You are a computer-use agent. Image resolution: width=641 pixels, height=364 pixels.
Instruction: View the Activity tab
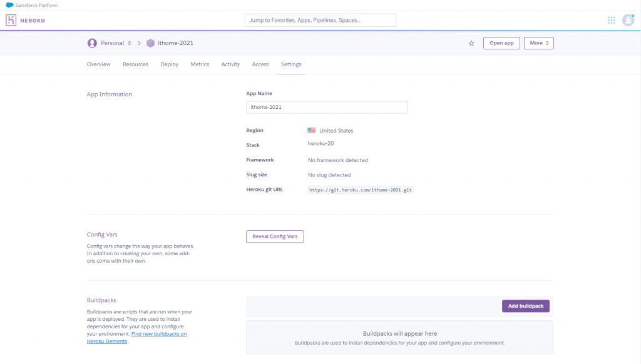(230, 64)
